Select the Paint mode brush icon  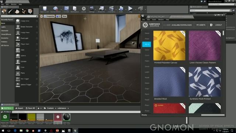pos(11,11)
